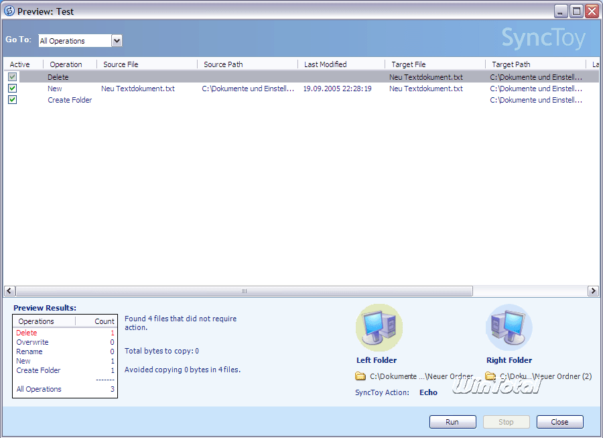
Task: Click source path cell in the New row
Action: [x=248, y=89]
